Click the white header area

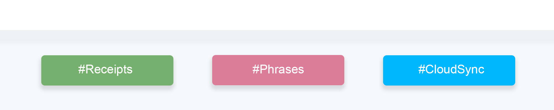277,15
